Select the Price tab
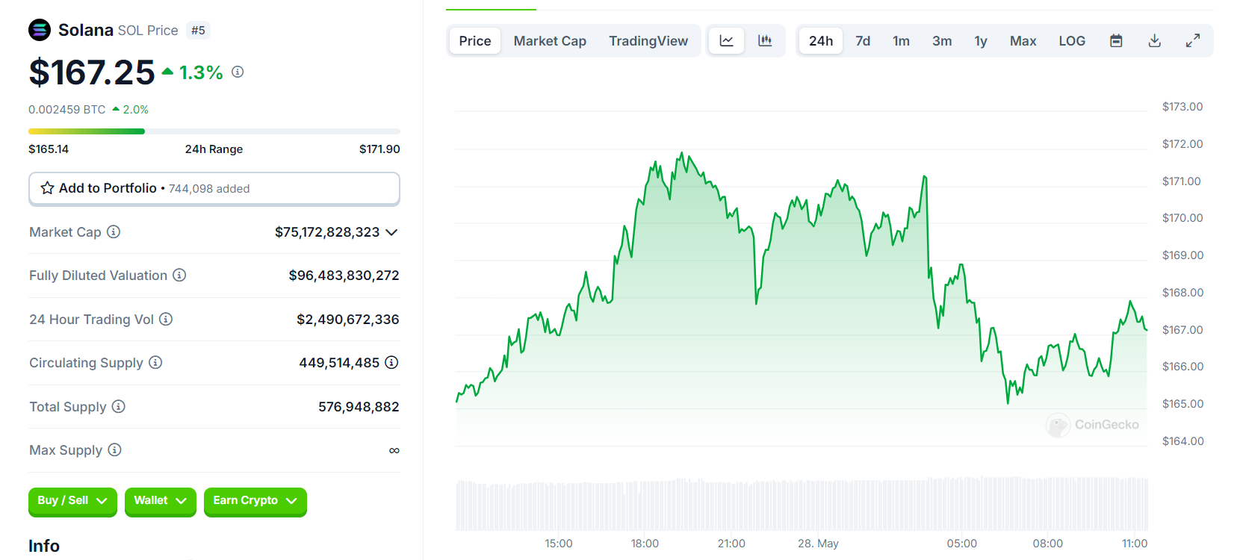The width and height of the screenshot is (1237, 560). pyautogui.click(x=475, y=41)
